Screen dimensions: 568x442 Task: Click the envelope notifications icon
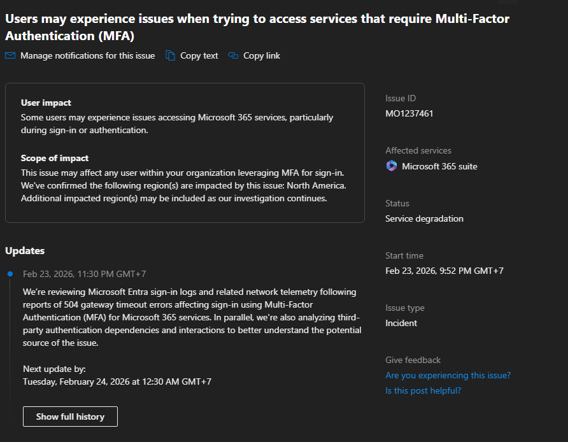pos(9,55)
